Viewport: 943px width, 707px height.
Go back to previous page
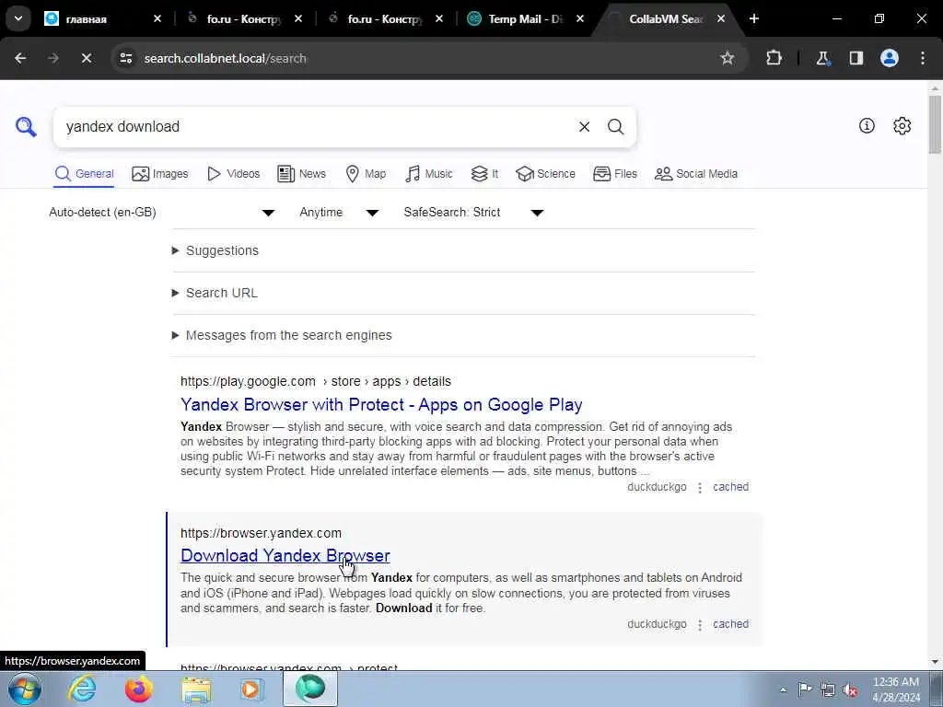point(20,58)
